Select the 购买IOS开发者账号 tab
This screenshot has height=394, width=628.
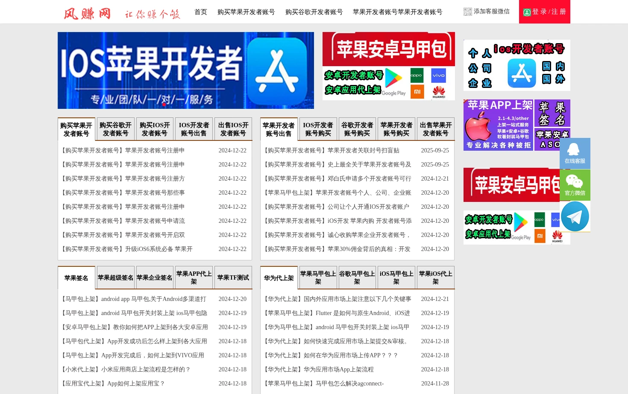coord(155,129)
